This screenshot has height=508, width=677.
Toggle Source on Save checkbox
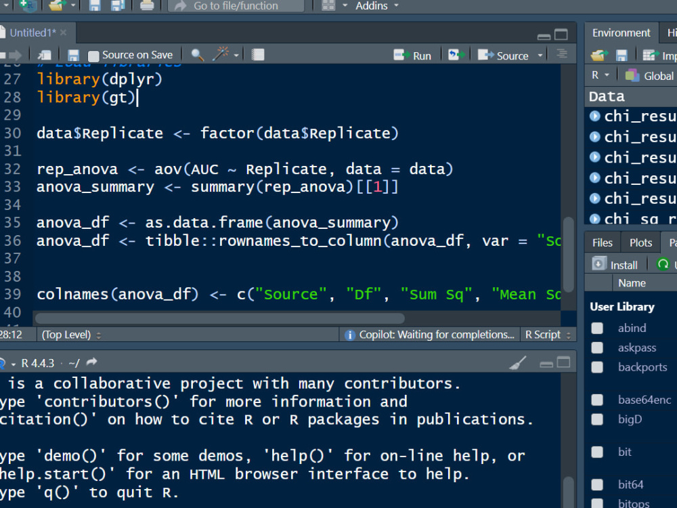tap(93, 56)
